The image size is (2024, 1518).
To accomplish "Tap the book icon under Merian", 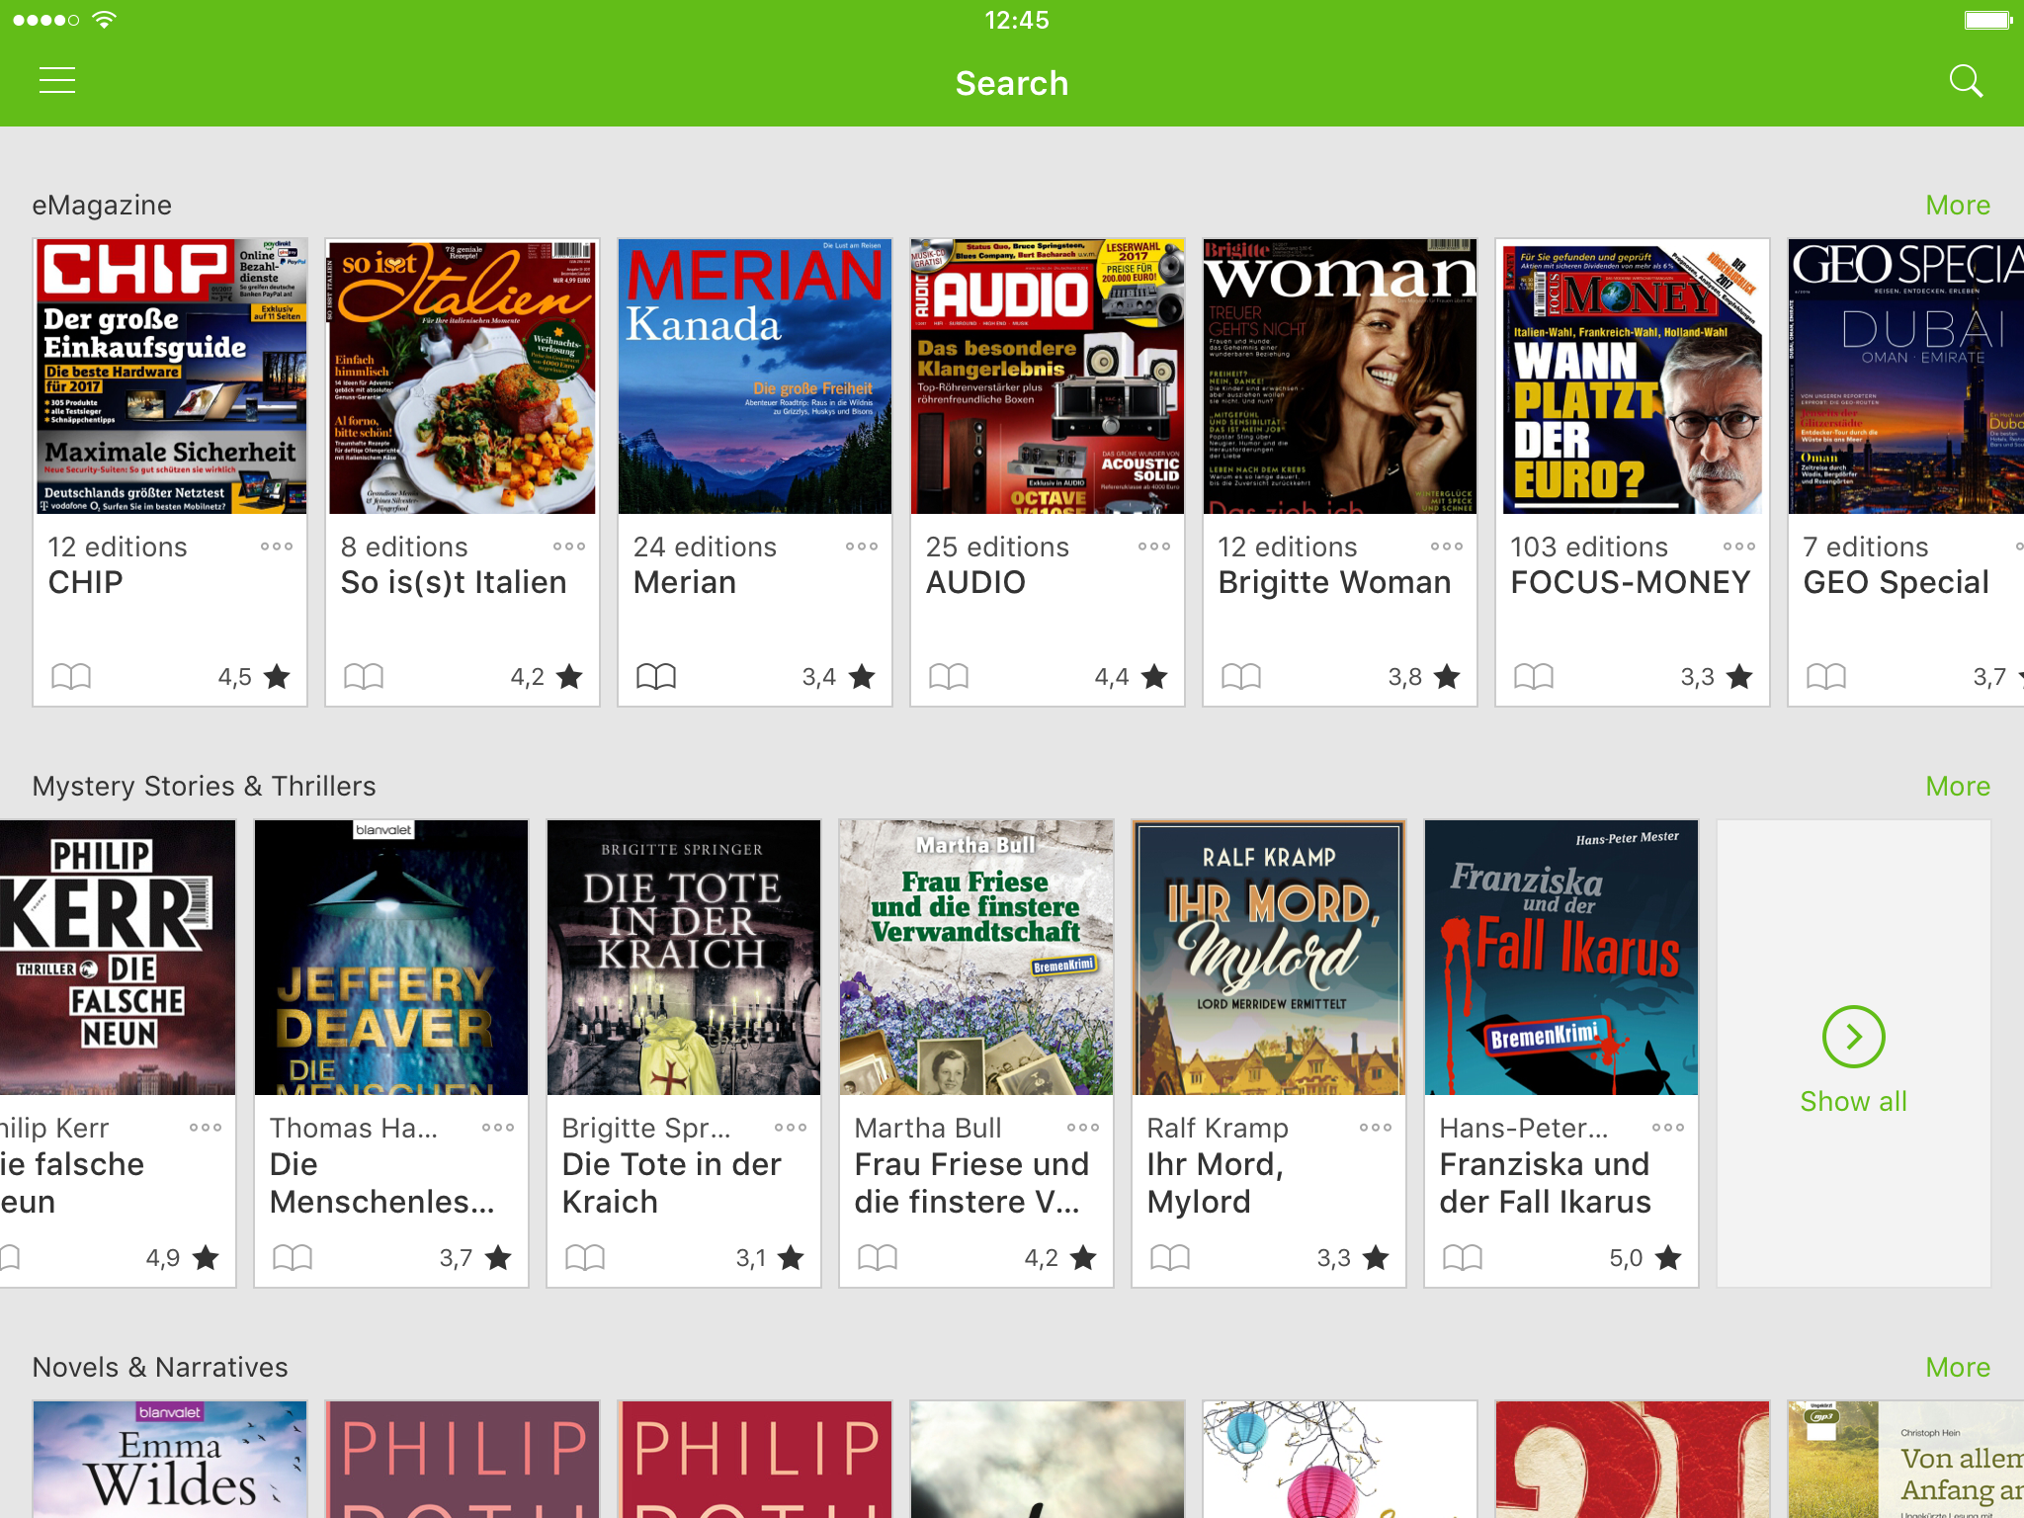I will [656, 677].
